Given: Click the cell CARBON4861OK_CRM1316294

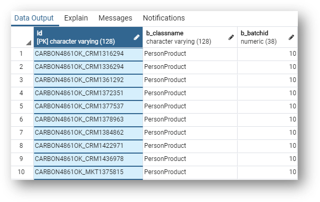Looking at the screenshot, I should (88, 54).
